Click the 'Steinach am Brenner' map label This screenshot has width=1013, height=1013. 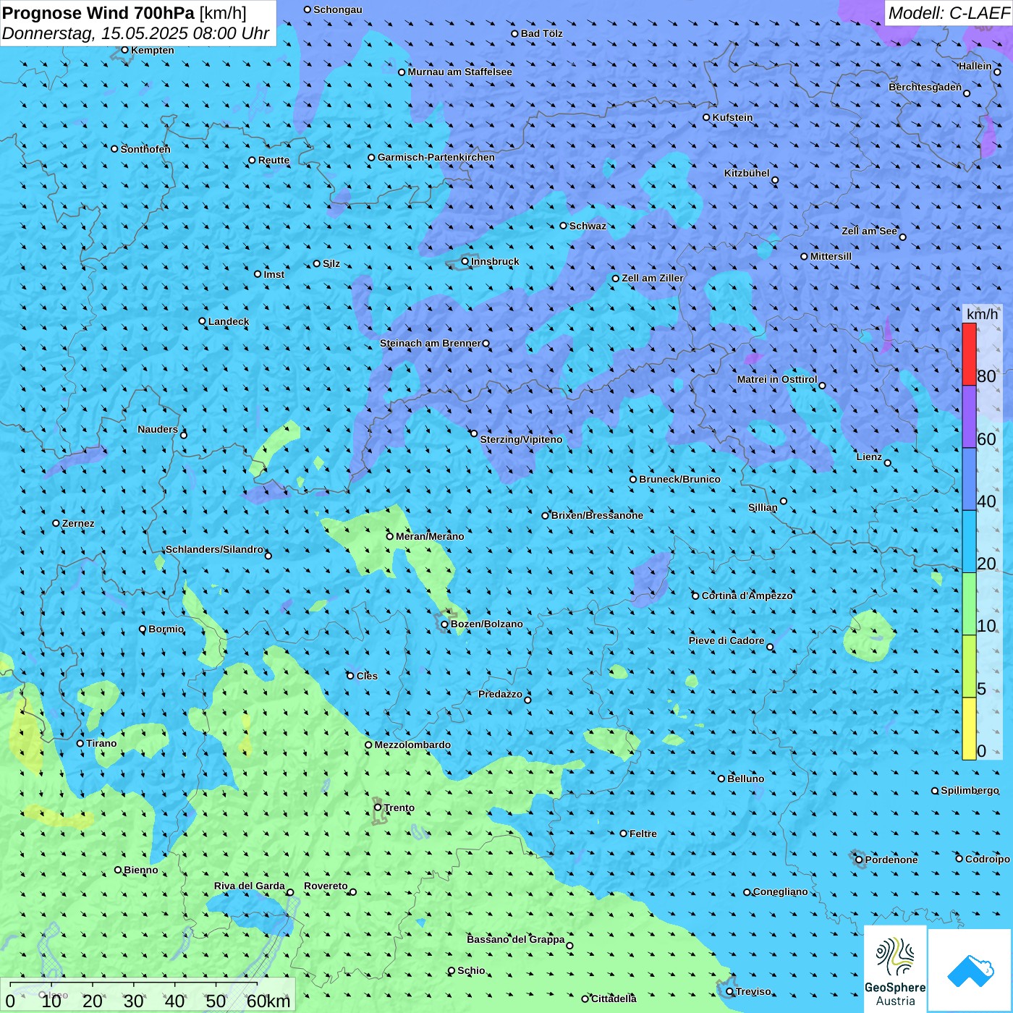pyautogui.click(x=431, y=343)
